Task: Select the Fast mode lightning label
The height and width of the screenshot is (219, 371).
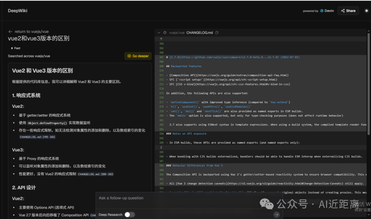Action: (x=15, y=48)
